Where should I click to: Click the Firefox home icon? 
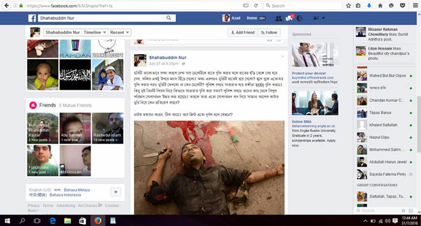(380, 5)
